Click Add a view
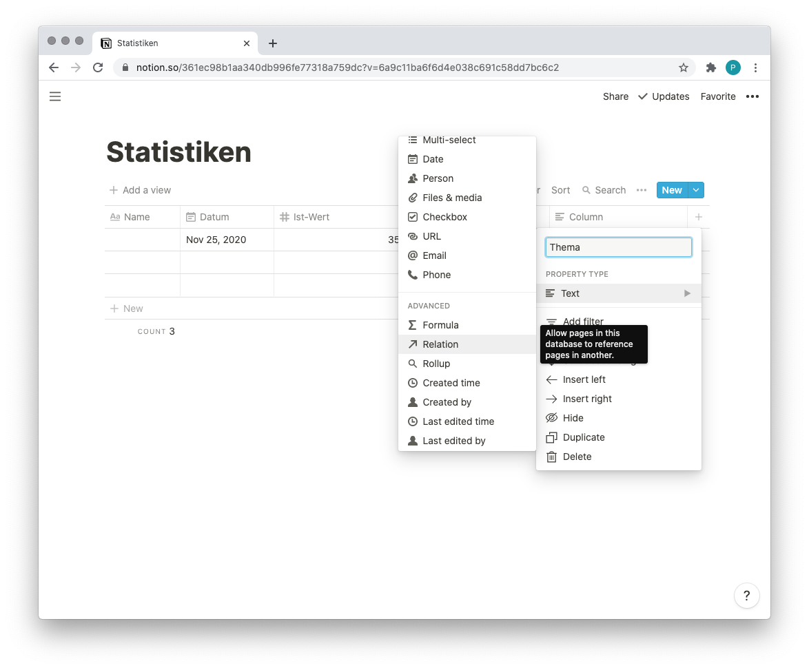 tap(140, 190)
